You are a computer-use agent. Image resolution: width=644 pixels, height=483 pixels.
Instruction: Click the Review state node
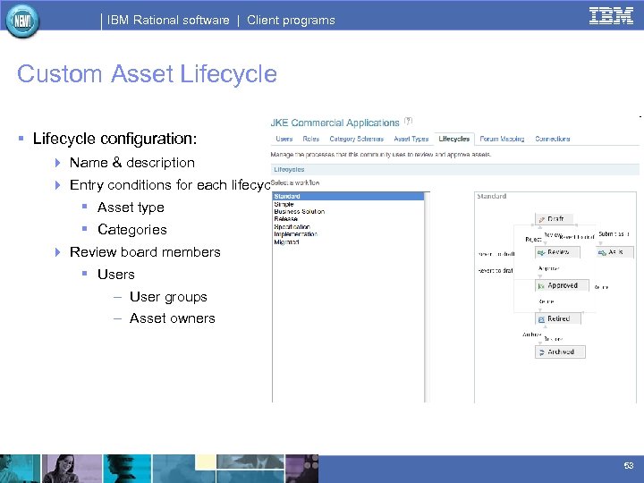(x=557, y=251)
